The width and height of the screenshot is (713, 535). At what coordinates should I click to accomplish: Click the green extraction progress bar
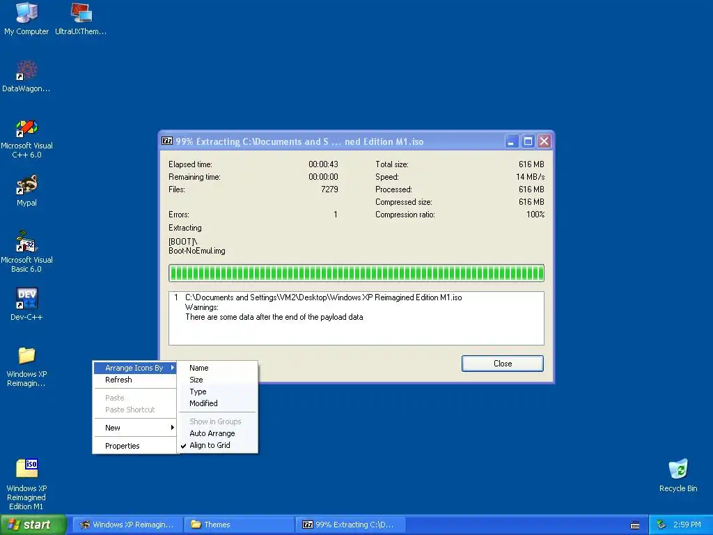click(356, 273)
